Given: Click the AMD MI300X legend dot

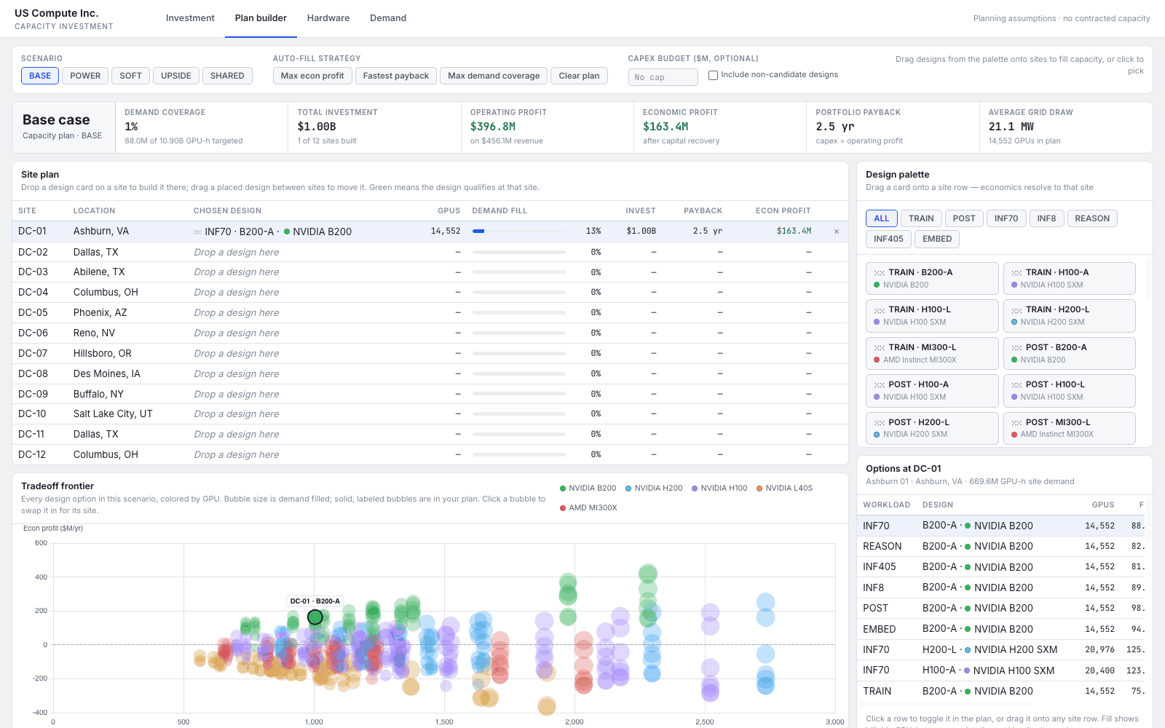Looking at the screenshot, I should (563, 508).
